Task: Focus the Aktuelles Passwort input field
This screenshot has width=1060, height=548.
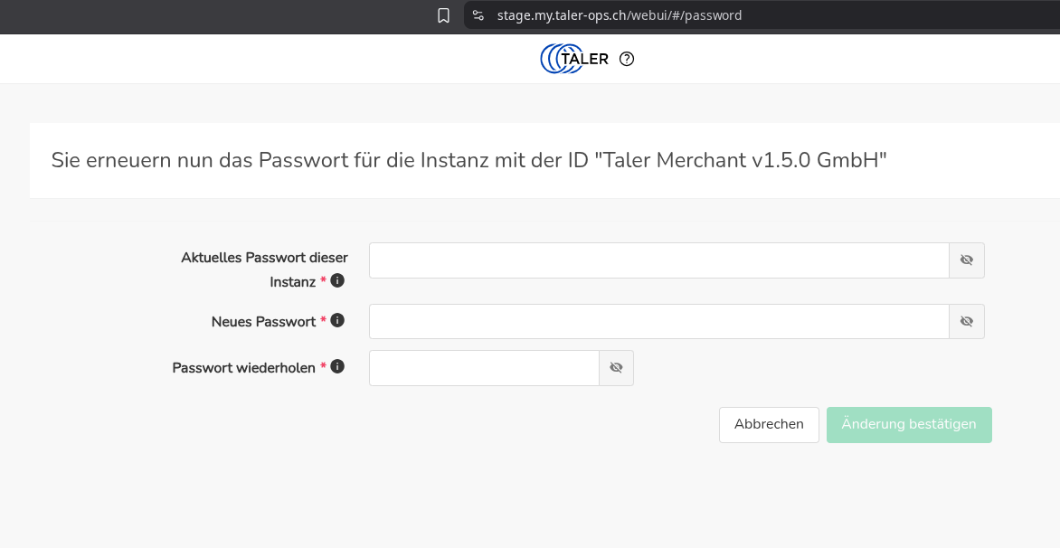Action: (658, 260)
